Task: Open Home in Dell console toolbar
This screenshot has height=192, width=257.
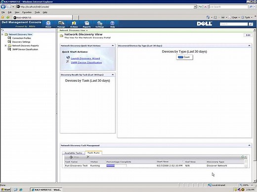Action: click(x=48, y=24)
